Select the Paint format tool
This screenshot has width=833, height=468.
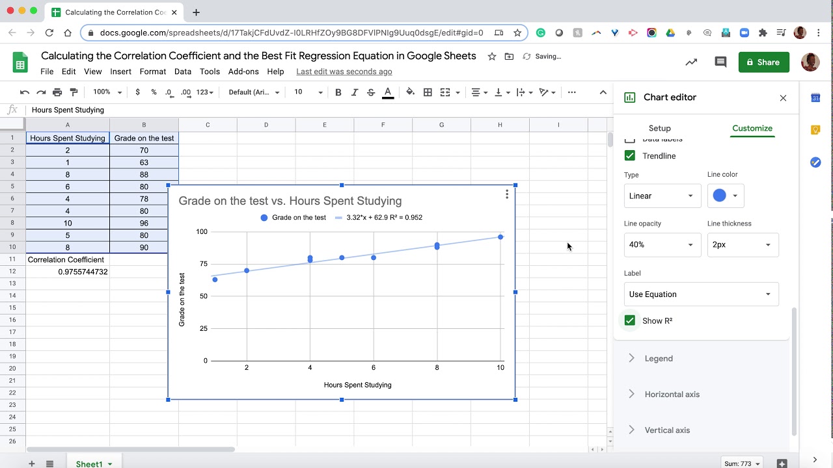[74, 92]
